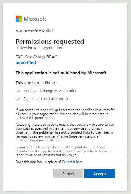Select the Sign in and read user profile text
The width and height of the screenshot is (131, 194).
click(x=46, y=99)
